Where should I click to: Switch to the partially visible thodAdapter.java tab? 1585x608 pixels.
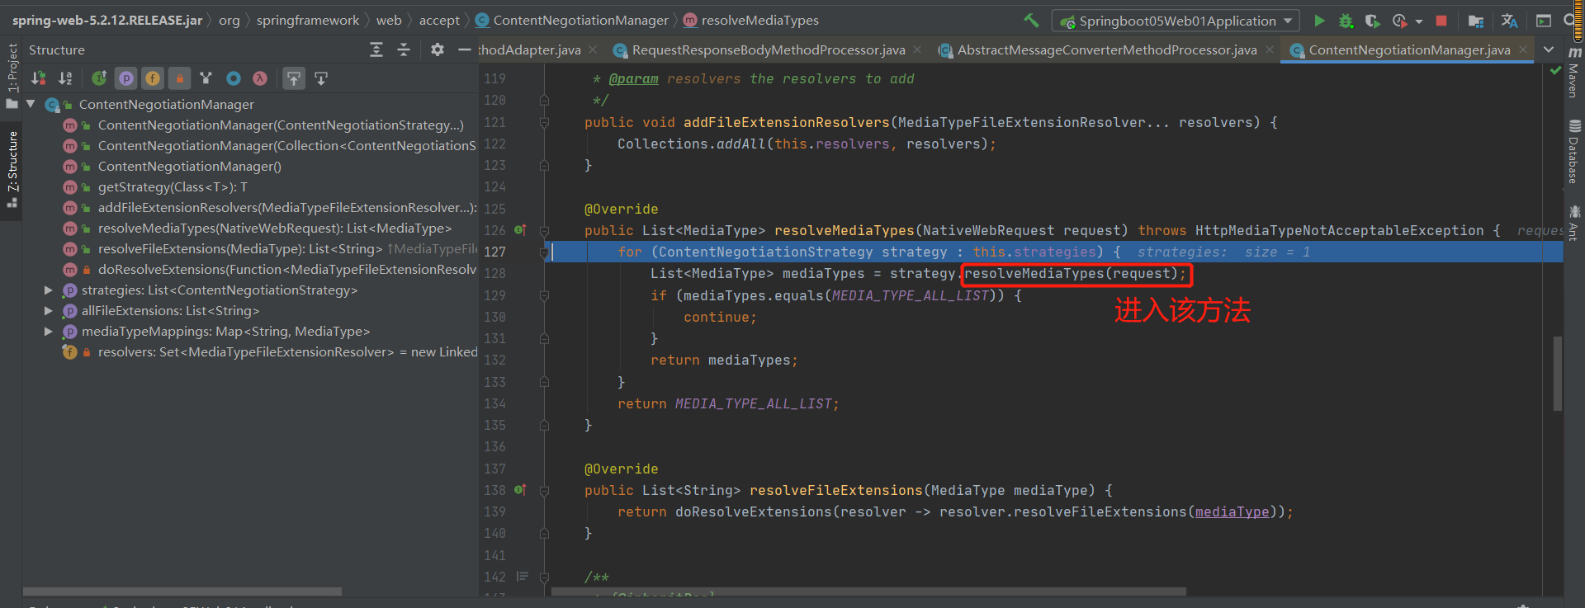(529, 50)
